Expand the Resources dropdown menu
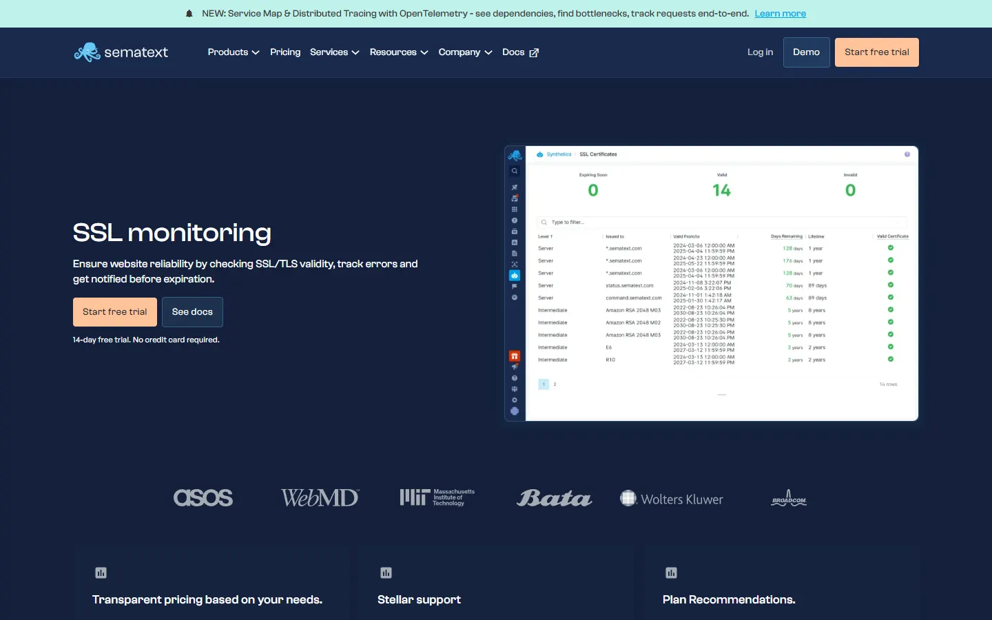Viewport: 992px width, 620px height. (x=399, y=52)
